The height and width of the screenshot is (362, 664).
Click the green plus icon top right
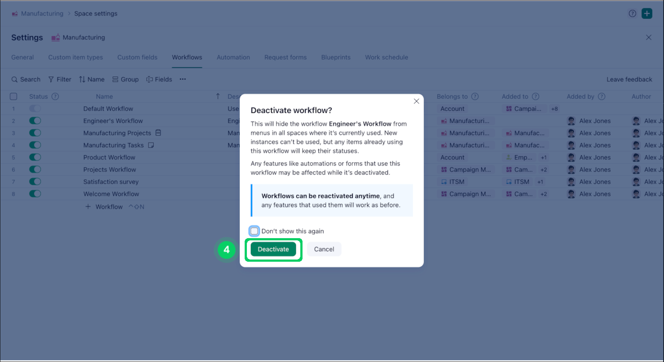point(647,13)
